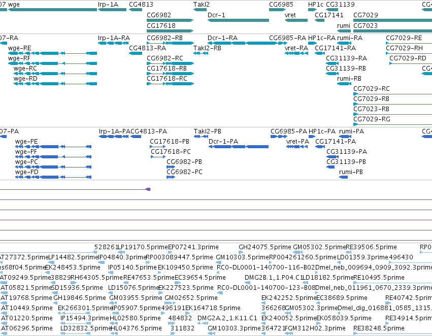Click the CG17141-RA transcript
The image size is (432, 336).
pyautogui.click(x=320, y=53)
